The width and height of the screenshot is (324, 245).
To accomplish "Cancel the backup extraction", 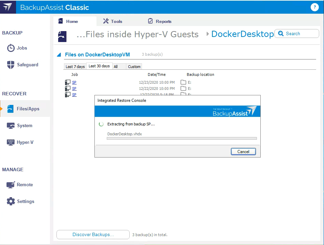I will pos(243,152).
